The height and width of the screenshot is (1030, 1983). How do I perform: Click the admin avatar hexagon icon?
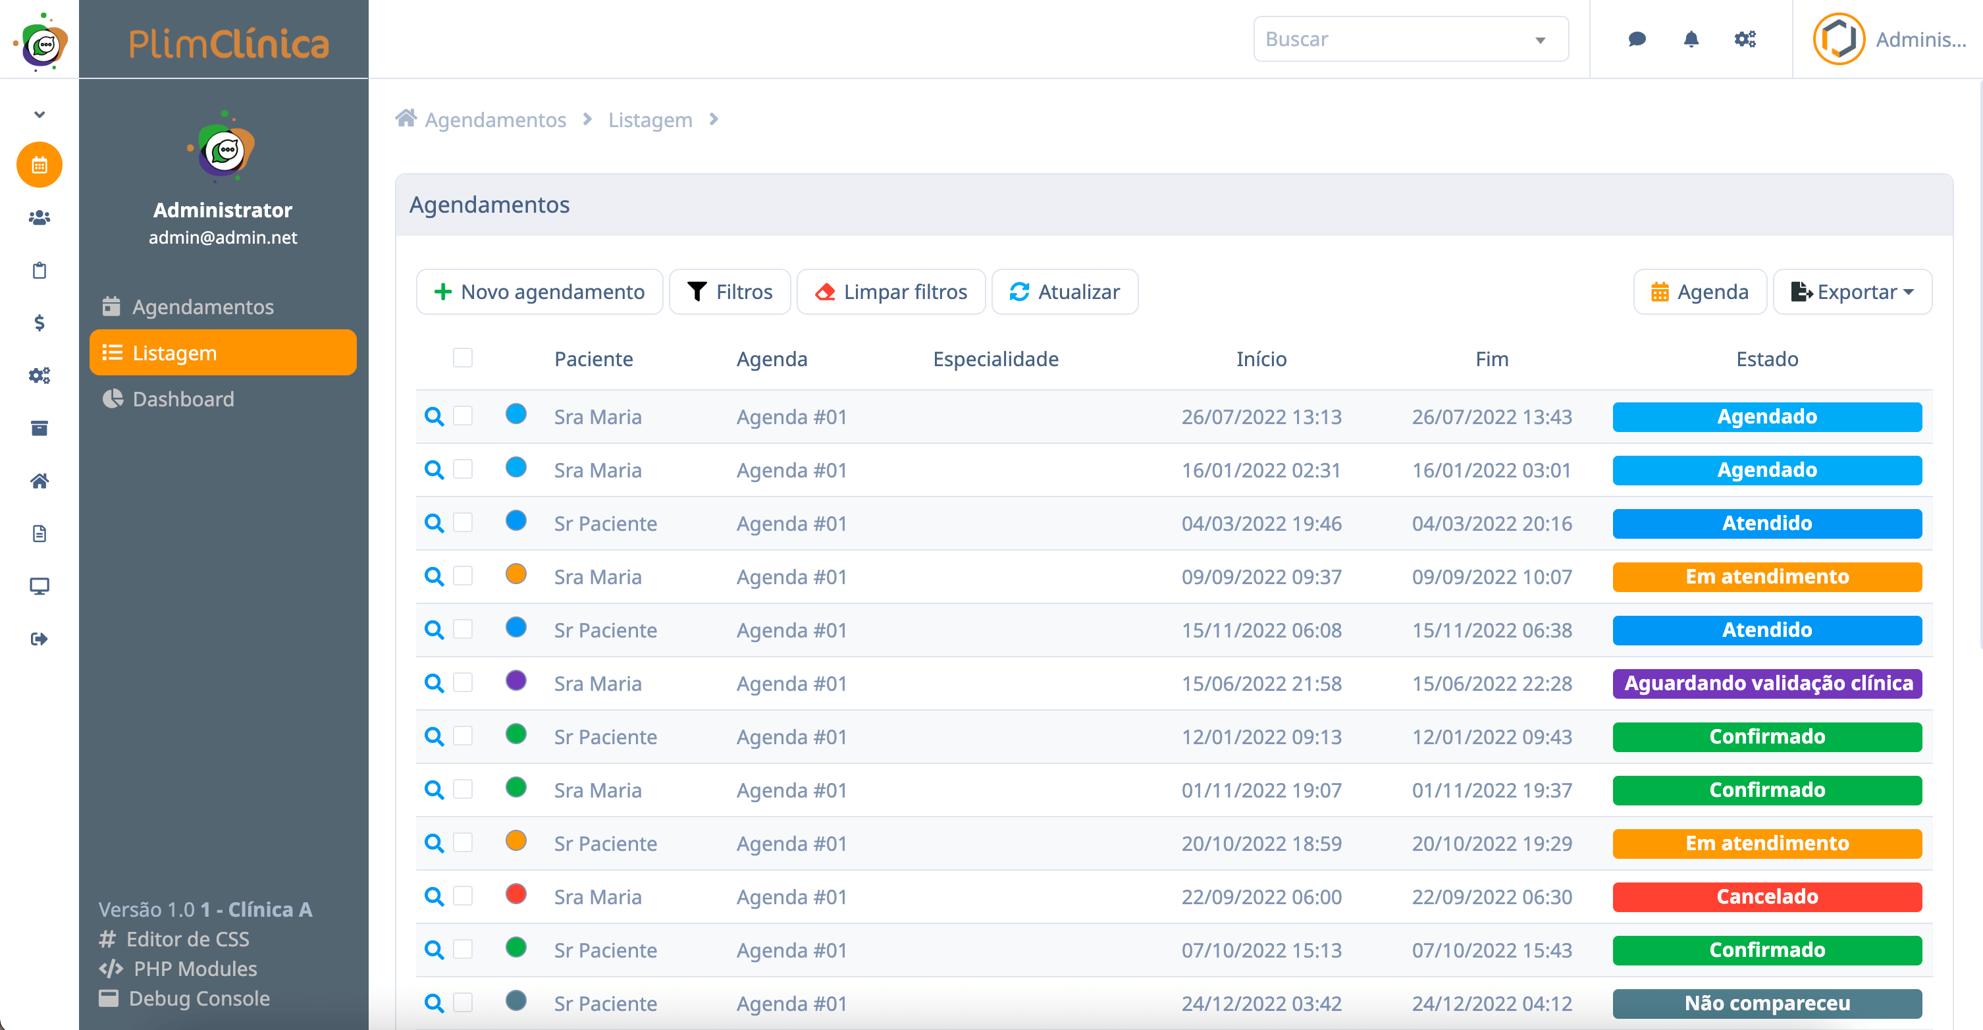(x=1838, y=40)
